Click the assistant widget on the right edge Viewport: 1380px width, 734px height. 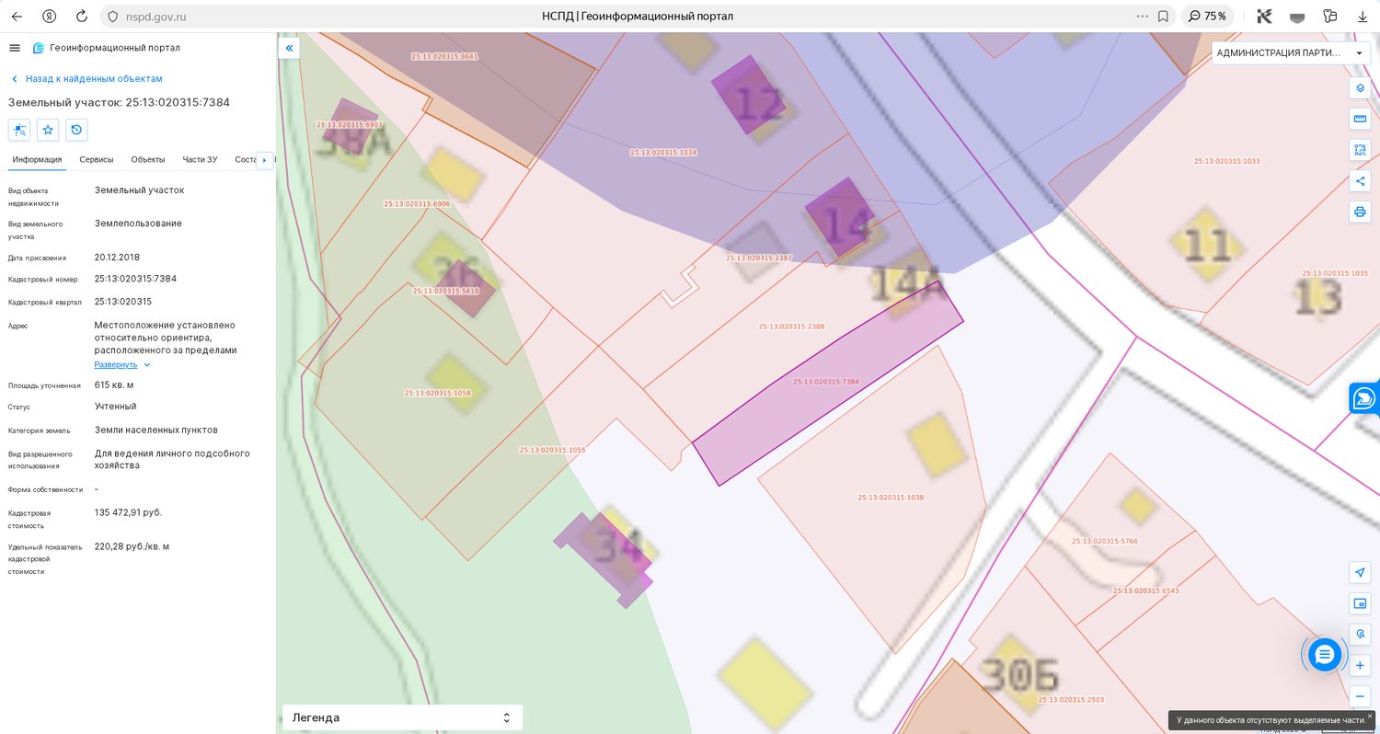point(1365,398)
